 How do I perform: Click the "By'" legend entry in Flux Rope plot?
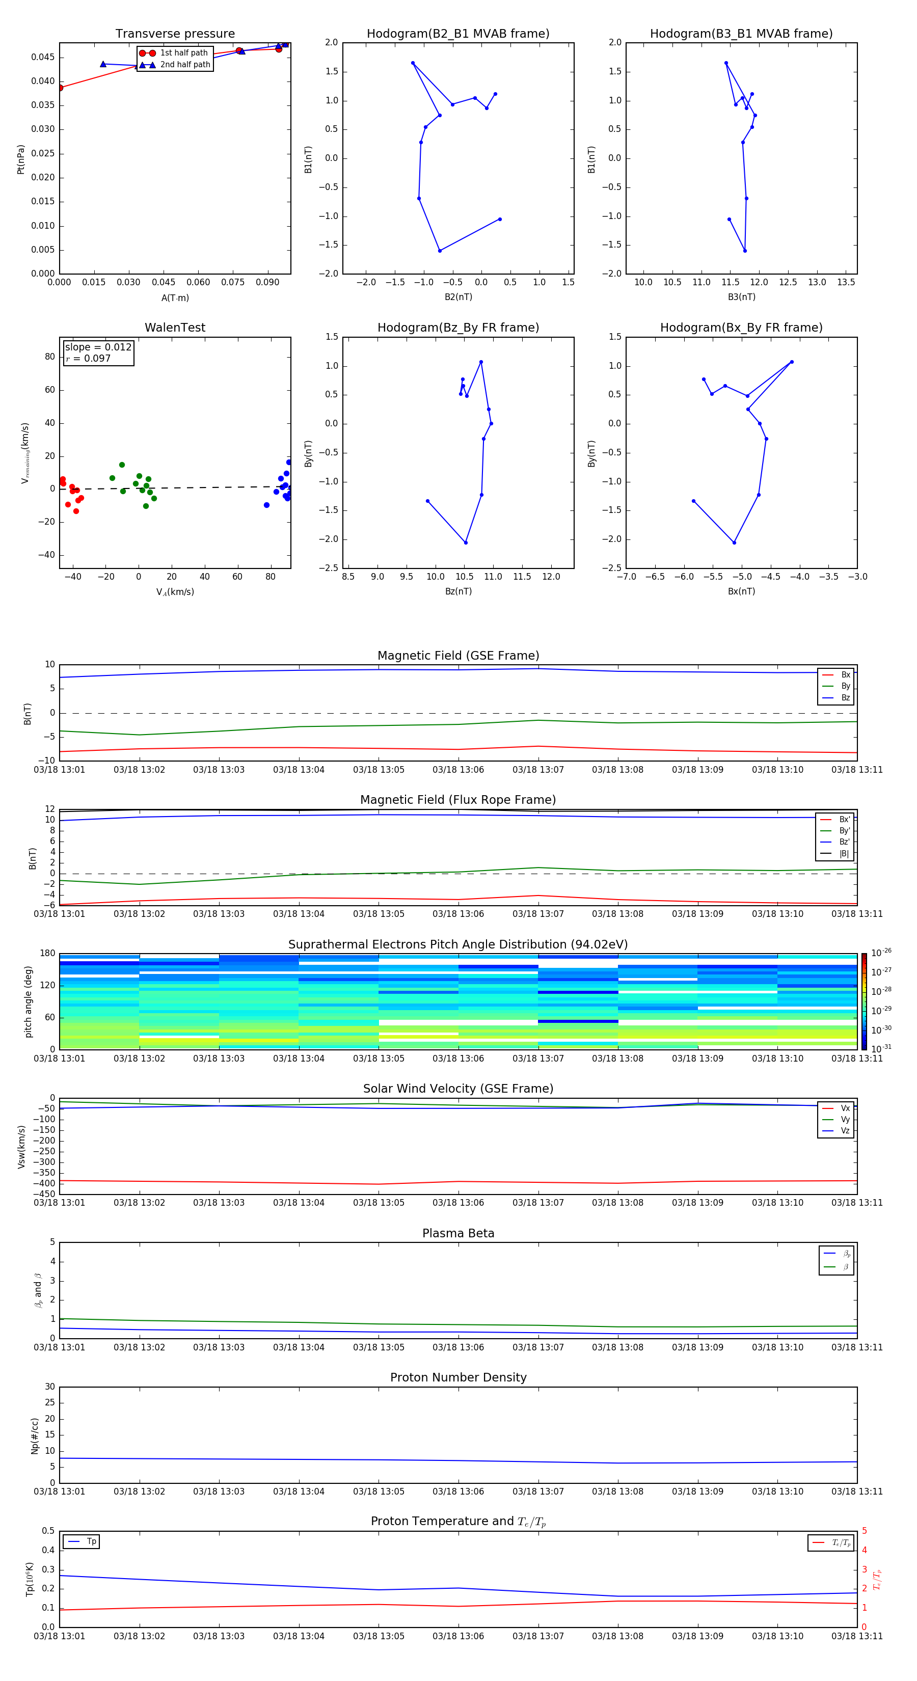835,831
